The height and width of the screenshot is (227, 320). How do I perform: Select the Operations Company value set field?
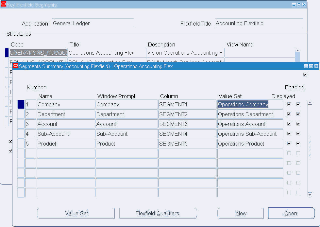[250, 104]
